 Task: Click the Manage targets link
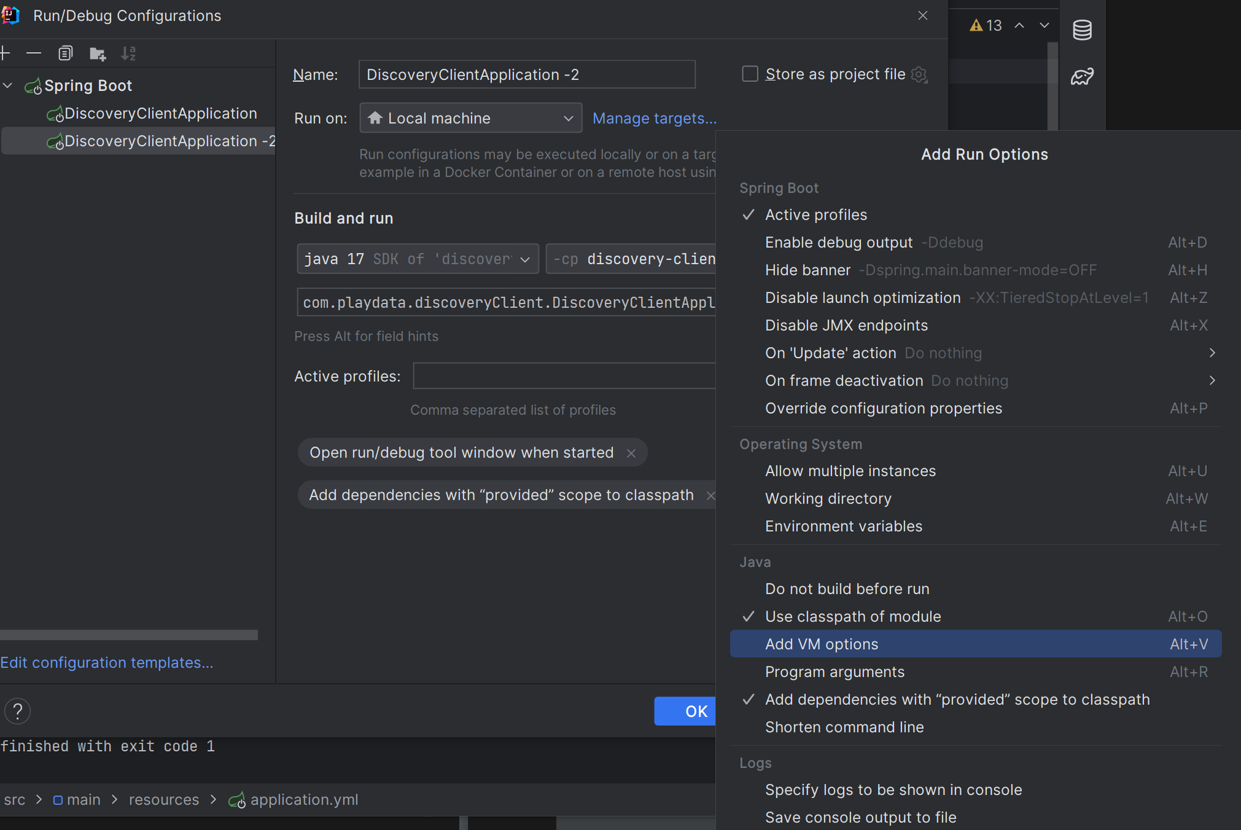pos(654,117)
